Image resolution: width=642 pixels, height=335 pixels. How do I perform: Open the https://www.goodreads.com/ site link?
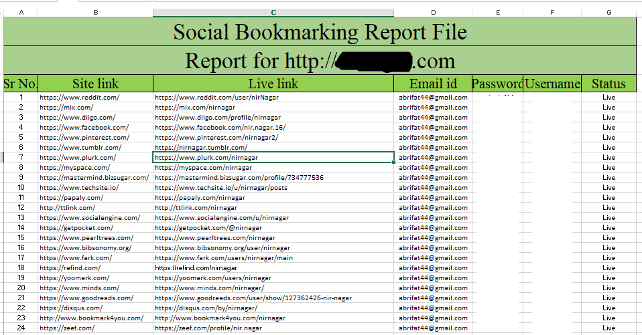point(86,298)
